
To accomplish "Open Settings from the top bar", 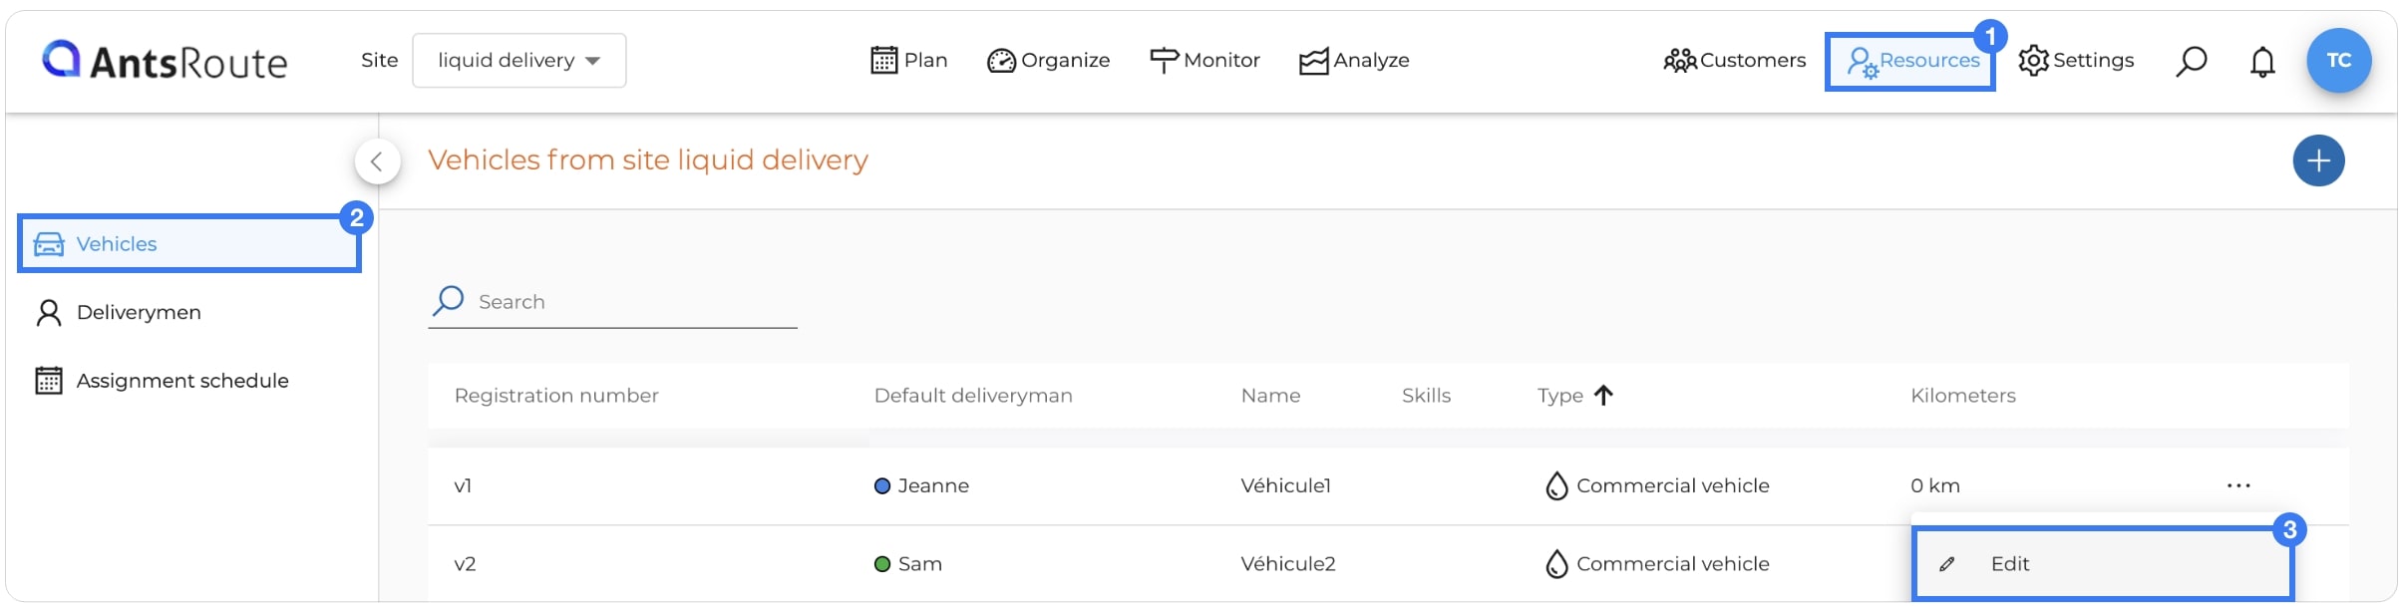I will click(x=2076, y=61).
